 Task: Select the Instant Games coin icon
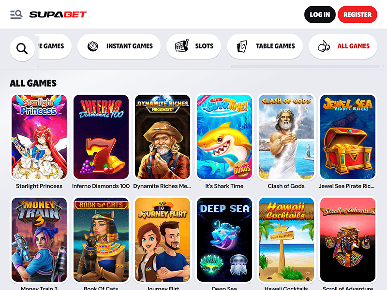pos(93,46)
